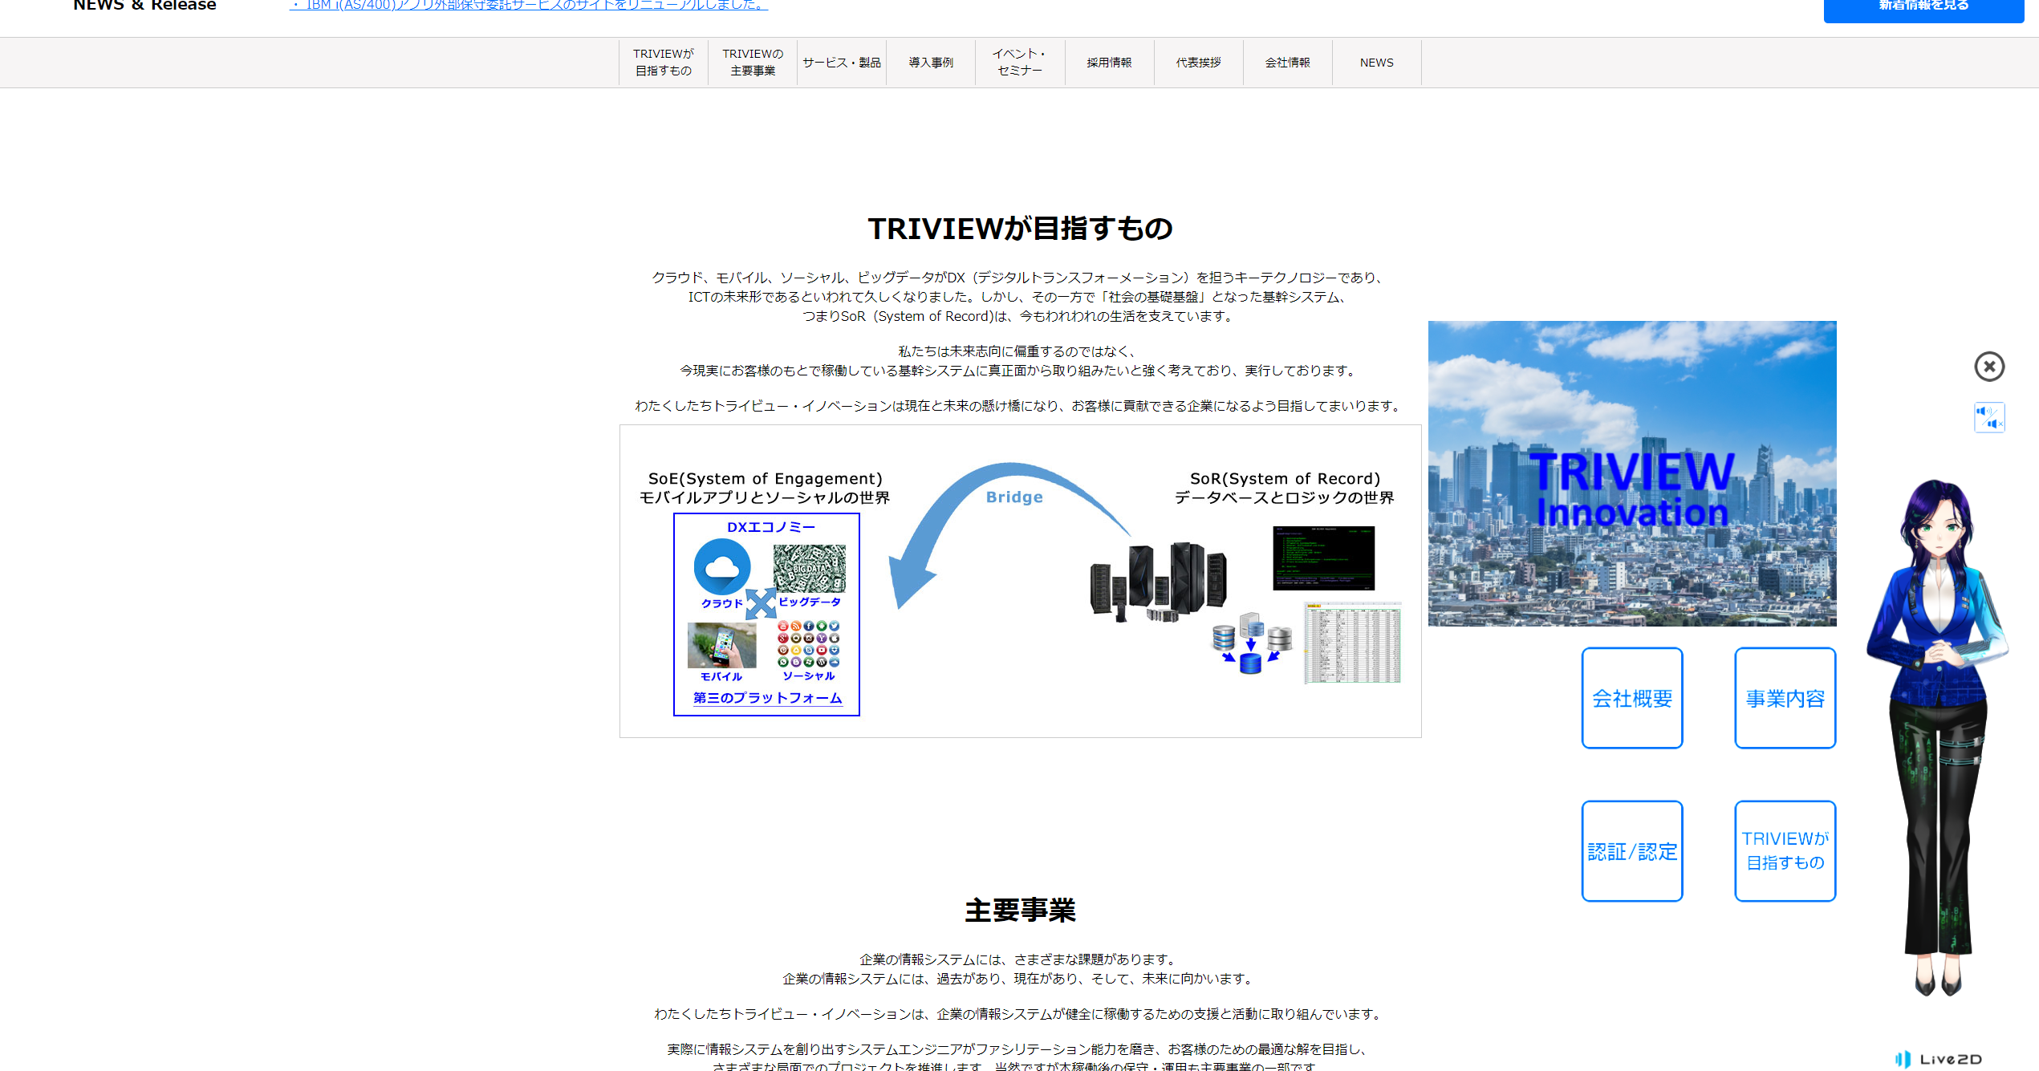Click the 認証/認定 assistant button
The width and height of the screenshot is (2039, 1071).
[1632, 851]
